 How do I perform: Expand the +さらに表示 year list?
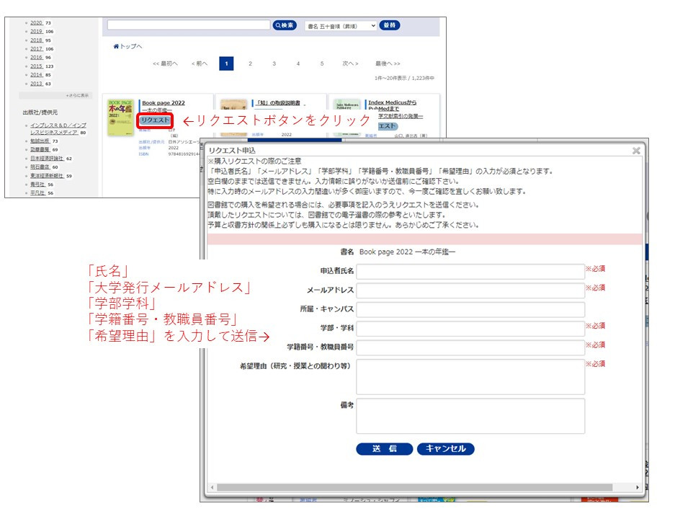click(x=77, y=95)
